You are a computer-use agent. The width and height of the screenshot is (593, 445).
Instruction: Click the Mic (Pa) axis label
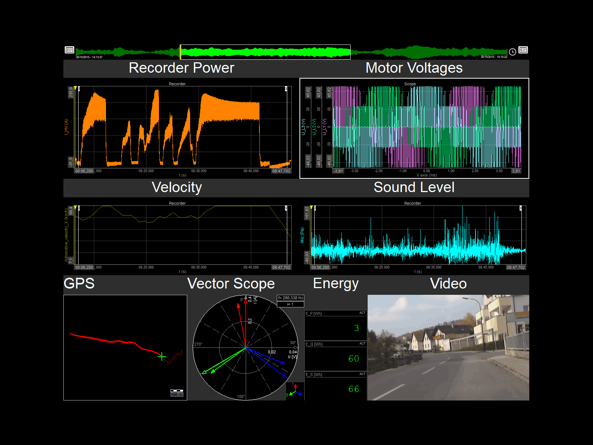click(x=302, y=235)
